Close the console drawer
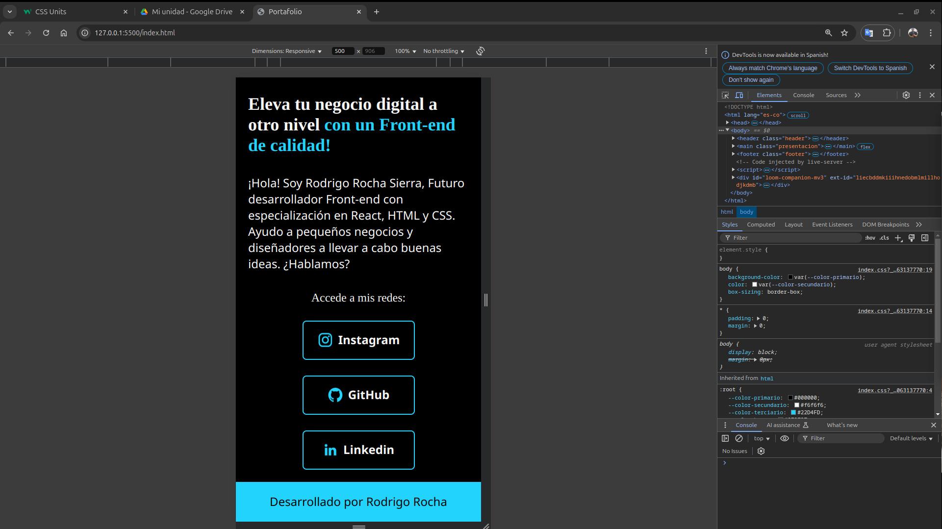Viewport: 942px width, 529px height. point(933,425)
